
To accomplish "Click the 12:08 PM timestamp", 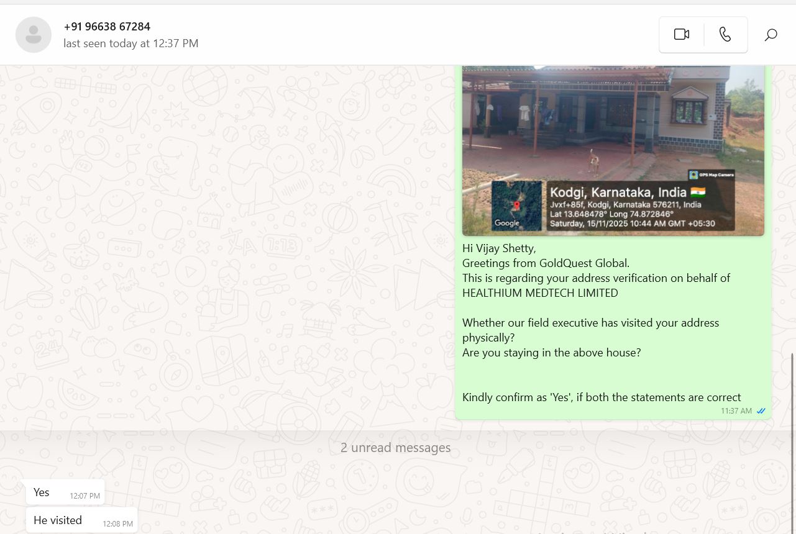I will [118, 524].
